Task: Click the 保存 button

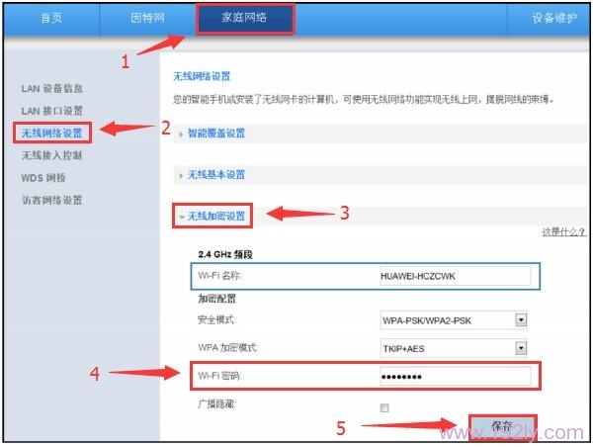Action: (x=502, y=426)
